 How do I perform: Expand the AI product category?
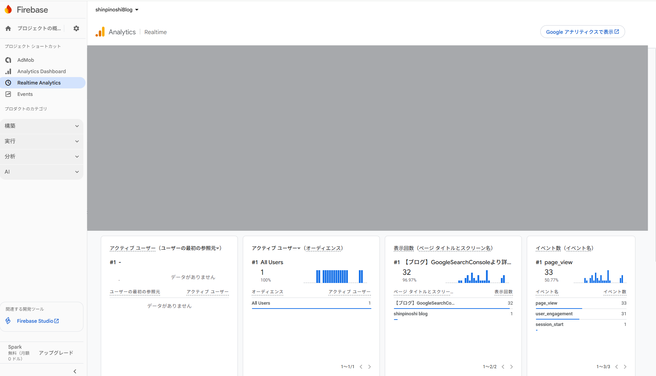click(x=42, y=172)
